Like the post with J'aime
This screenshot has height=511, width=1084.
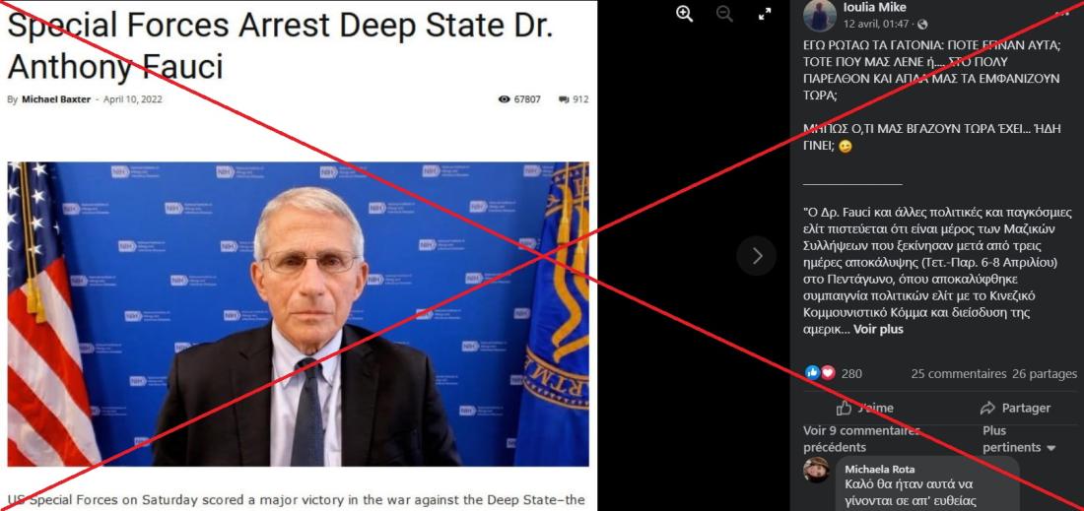(x=864, y=408)
